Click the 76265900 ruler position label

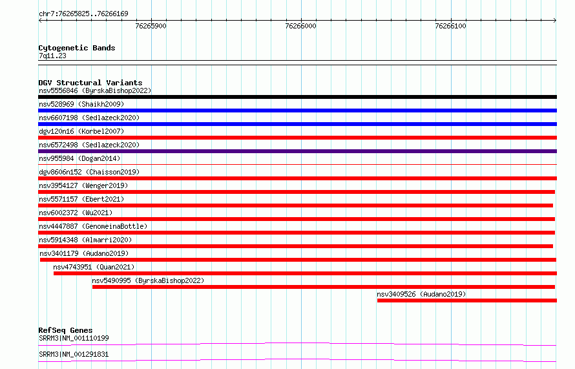pyautogui.click(x=151, y=26)
